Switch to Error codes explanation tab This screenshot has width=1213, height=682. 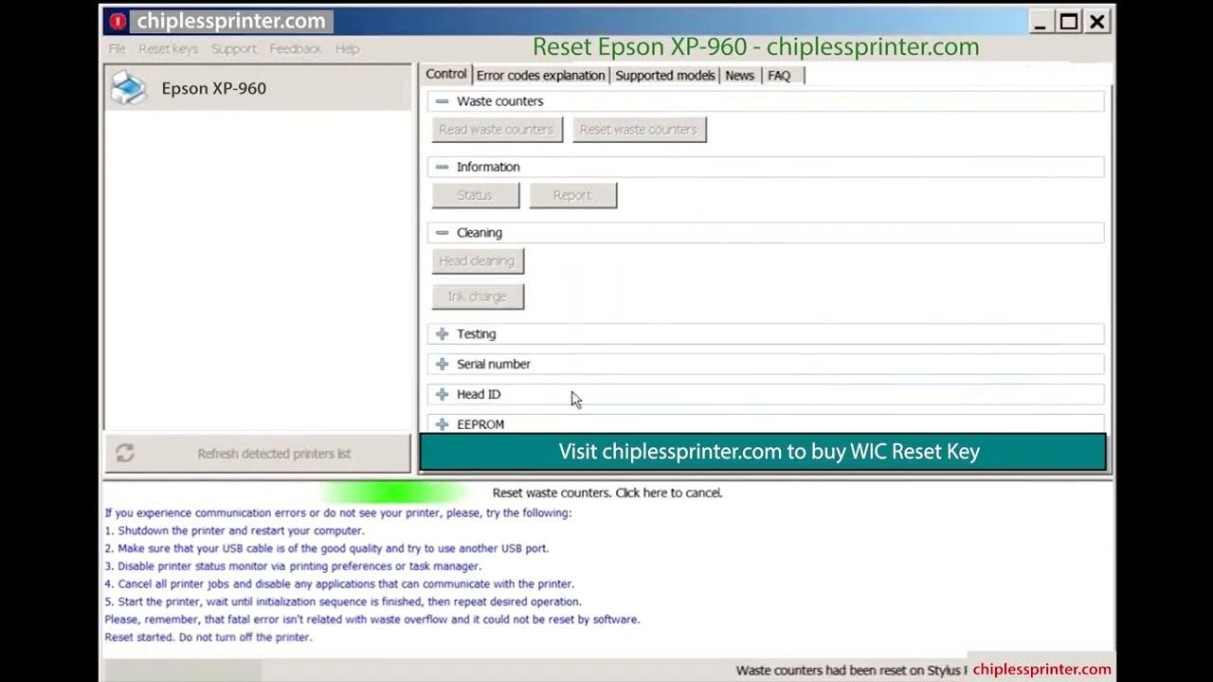coord(540,76)
